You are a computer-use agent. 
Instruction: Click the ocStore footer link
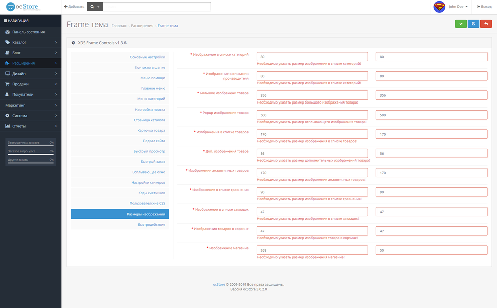(x=219, y=284)
